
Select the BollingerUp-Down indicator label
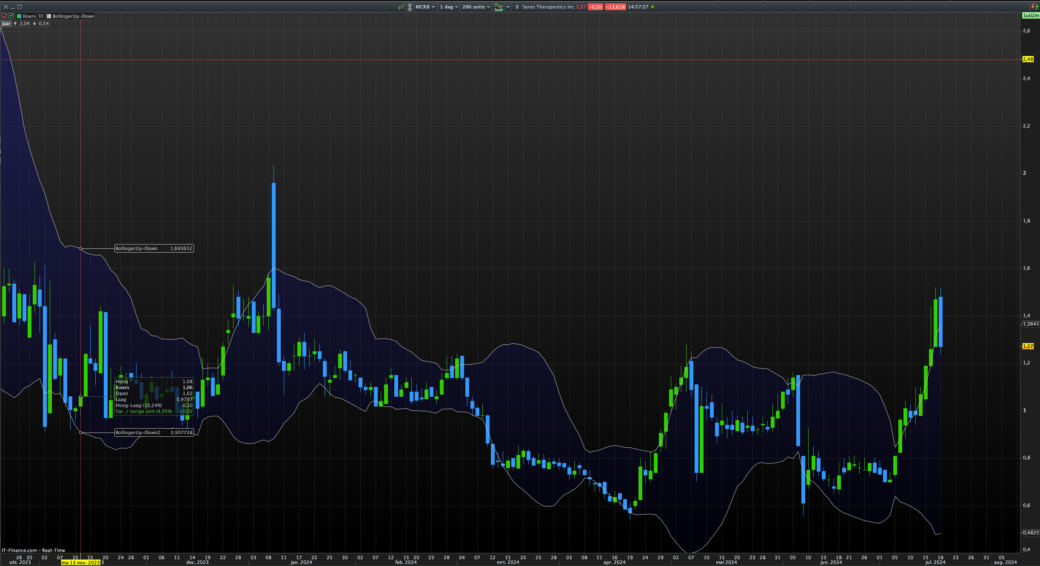coord(73,16)
